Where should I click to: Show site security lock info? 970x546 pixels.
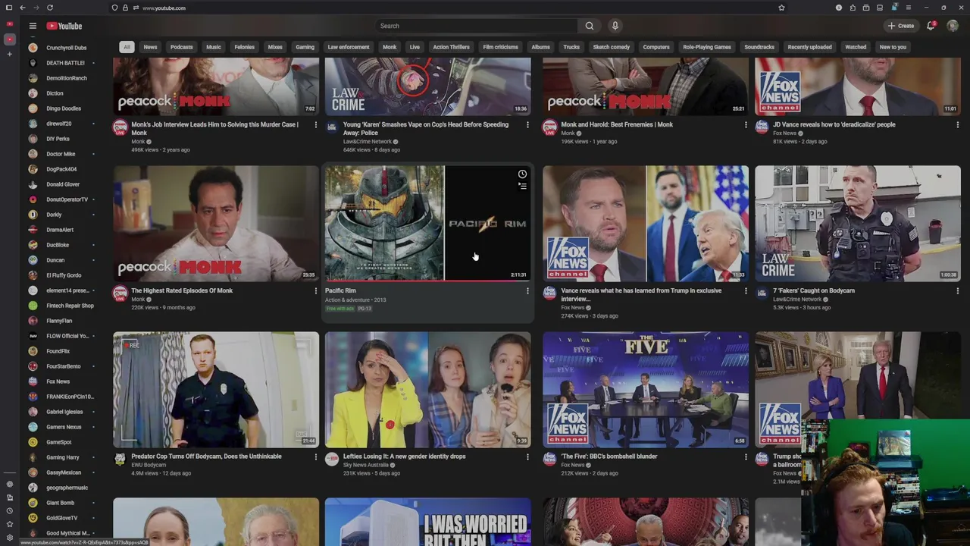(x=125, y=8)
